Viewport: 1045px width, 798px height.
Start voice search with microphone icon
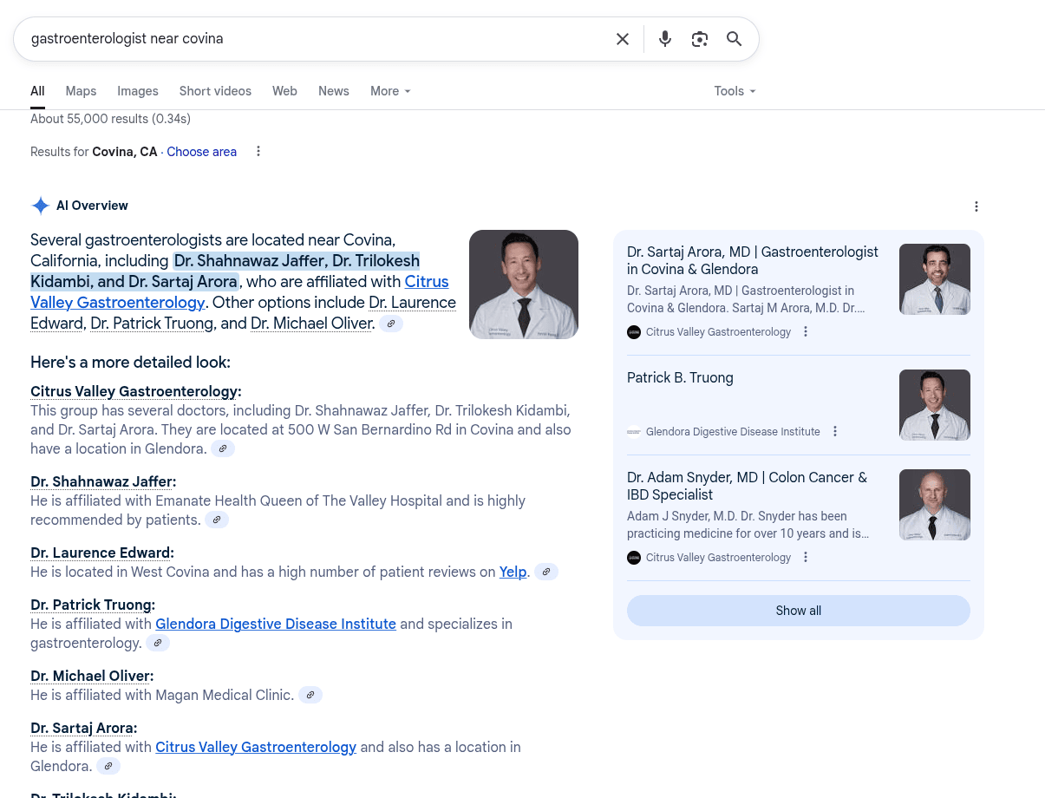click(x=665, y=39)
